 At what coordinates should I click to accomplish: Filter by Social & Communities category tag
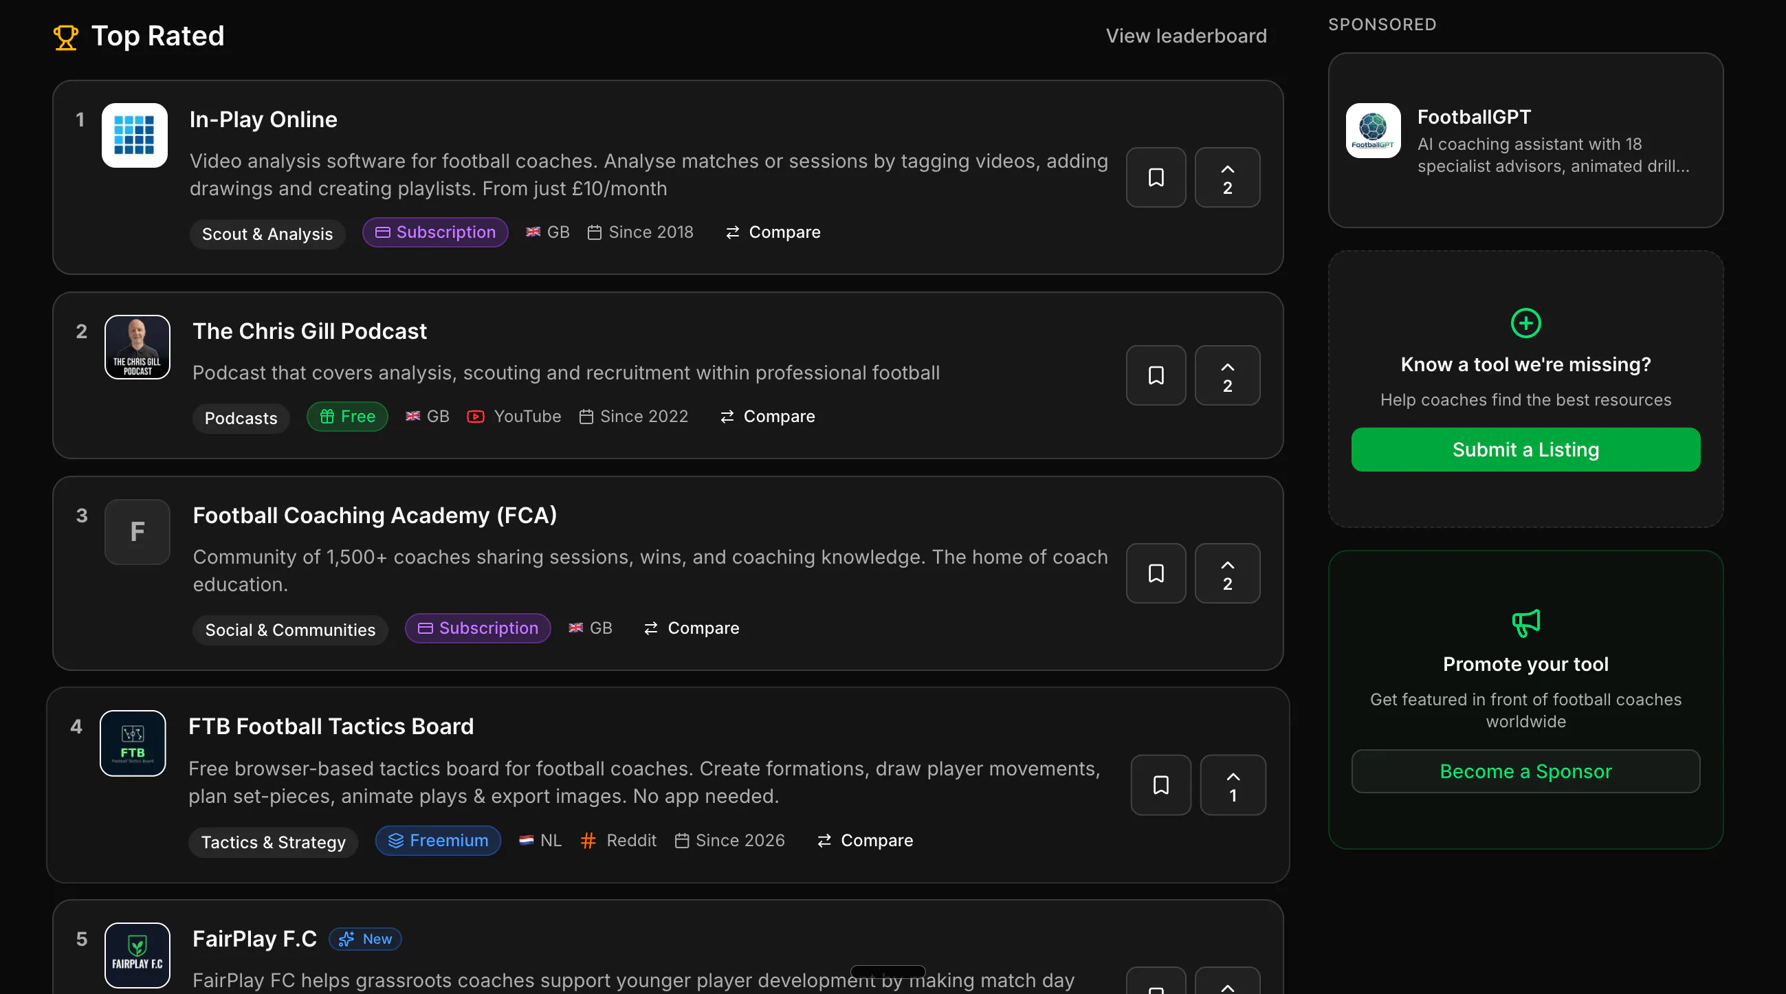tap(290, 630)
